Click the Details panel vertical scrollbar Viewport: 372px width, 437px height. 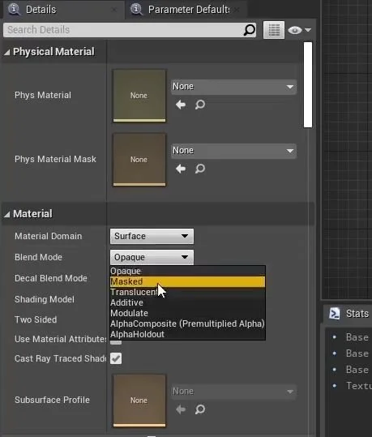[x=308, y=84]
